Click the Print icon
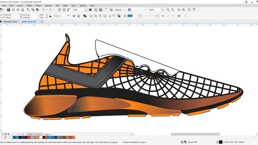The height and width of the screenshot is (145, 258). pyautogui.click(x=23, y=10)
